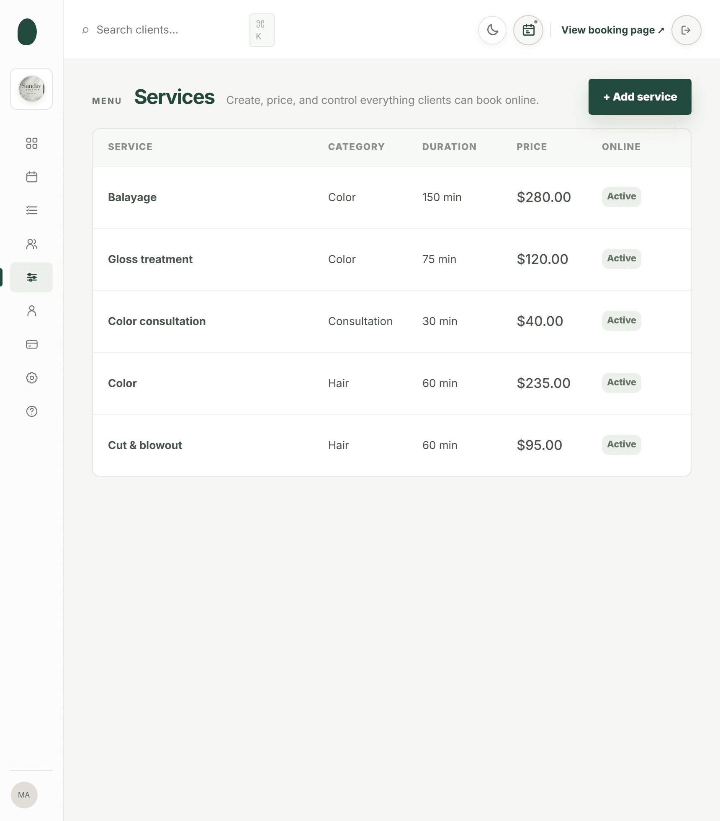Open the Color consultation service row
Viewport: 720px width, 821px height.
point(391,321)
